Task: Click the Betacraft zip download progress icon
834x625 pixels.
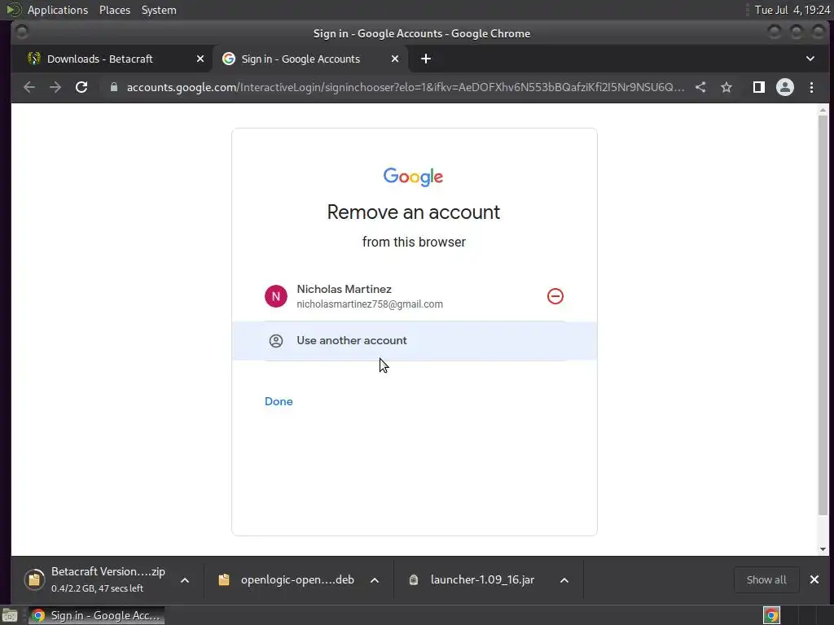Action: pyautogui.click(x=34, y=579)
